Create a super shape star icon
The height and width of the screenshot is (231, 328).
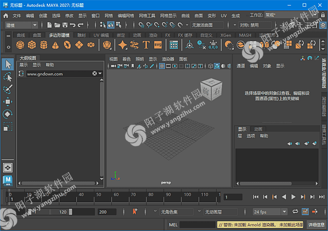pyautogui.click(x=122, y=45)
